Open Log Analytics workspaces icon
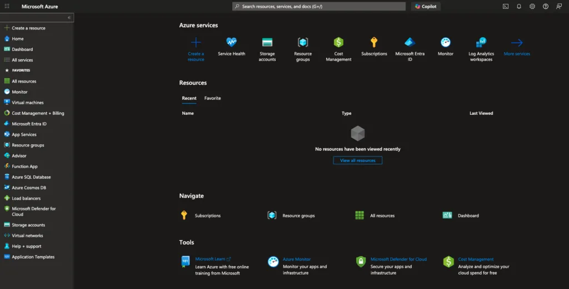 481,43
